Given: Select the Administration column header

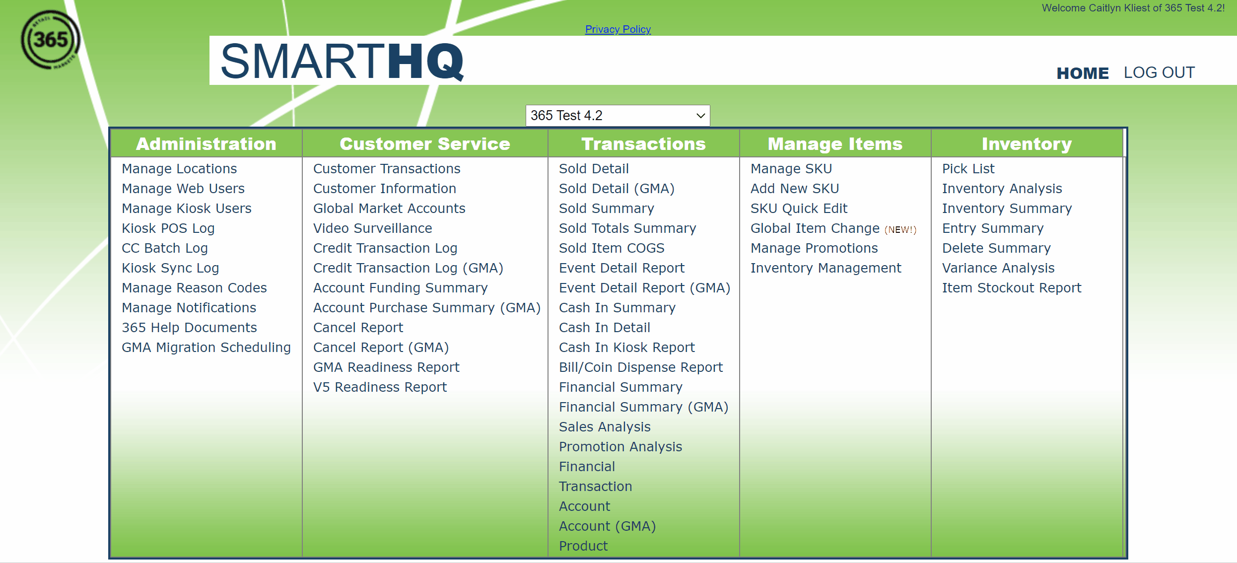Looking at the screenshot, I should click(206, 143).
